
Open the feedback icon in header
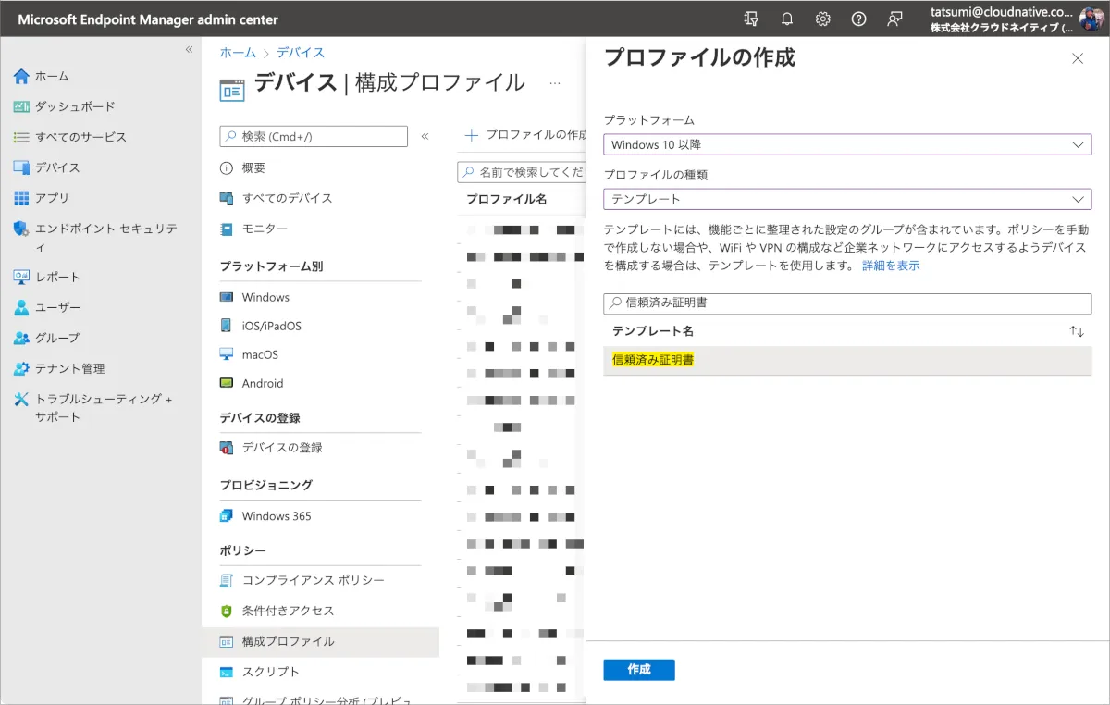pos(894,19)
